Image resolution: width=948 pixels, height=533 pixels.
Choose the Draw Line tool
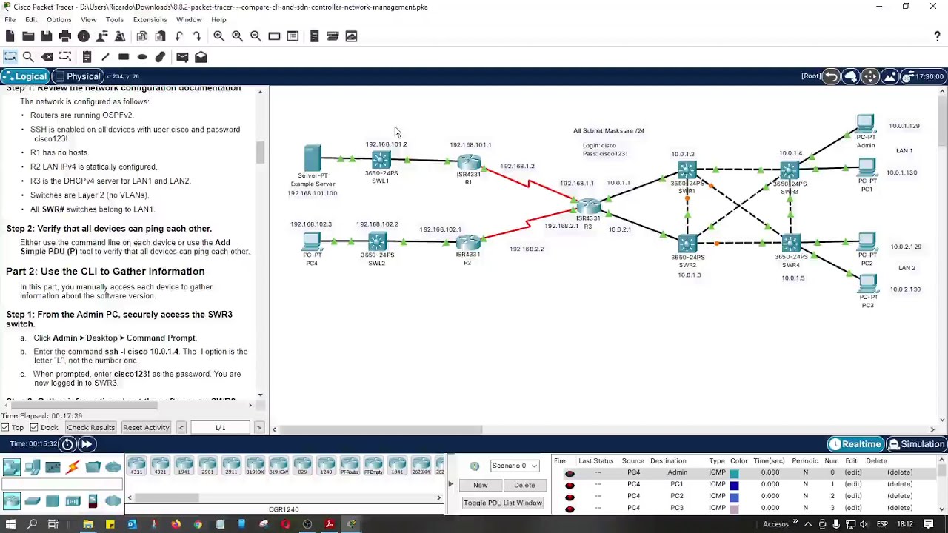point(105,57)
